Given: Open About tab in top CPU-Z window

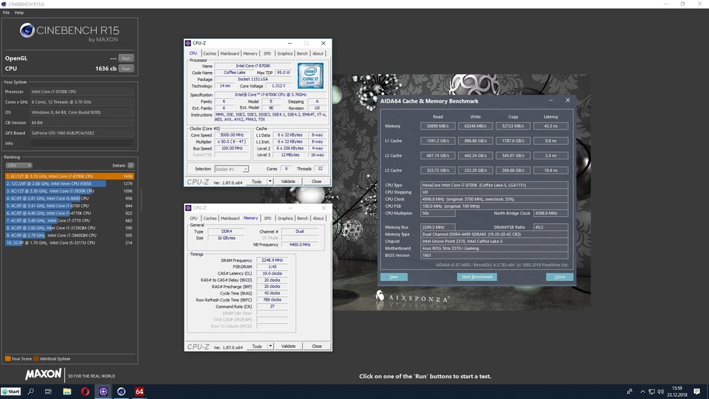Looking at the screenshot, I should pyautogui.click(x=318, y=54).
